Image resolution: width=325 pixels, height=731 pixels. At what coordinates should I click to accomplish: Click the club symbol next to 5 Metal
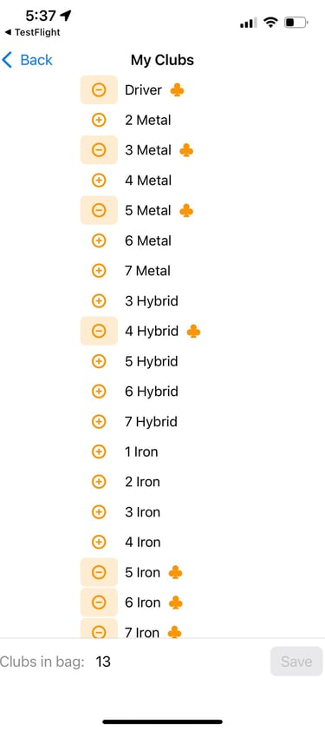click(186, 211)
